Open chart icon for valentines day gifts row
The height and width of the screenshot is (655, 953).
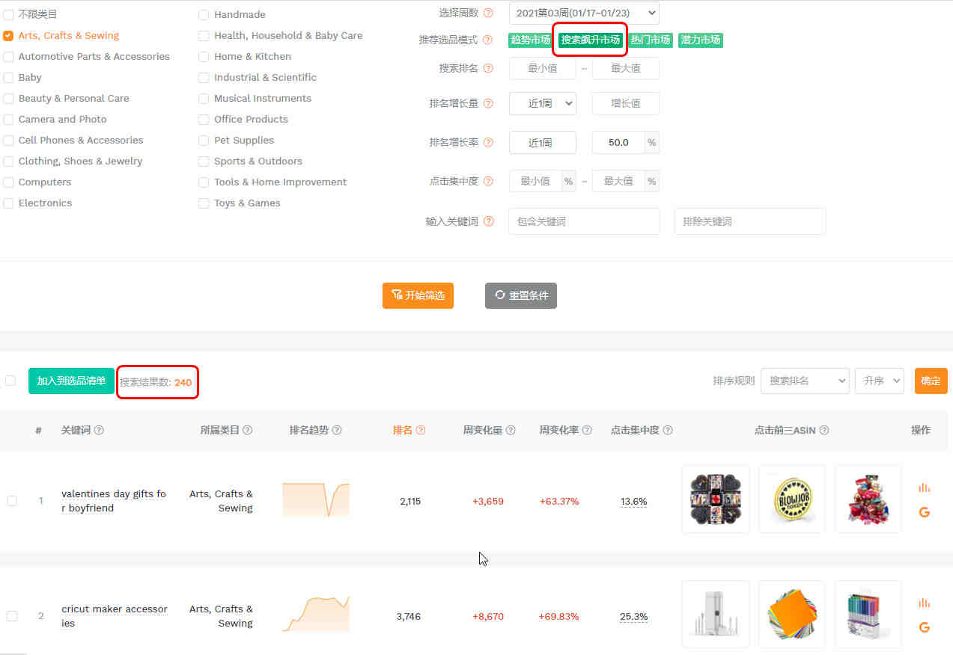[925, 488]
